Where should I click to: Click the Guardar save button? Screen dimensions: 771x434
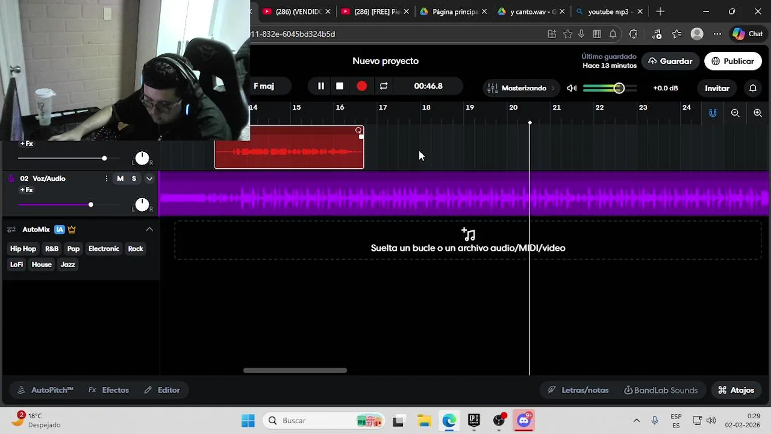point(670,61)
